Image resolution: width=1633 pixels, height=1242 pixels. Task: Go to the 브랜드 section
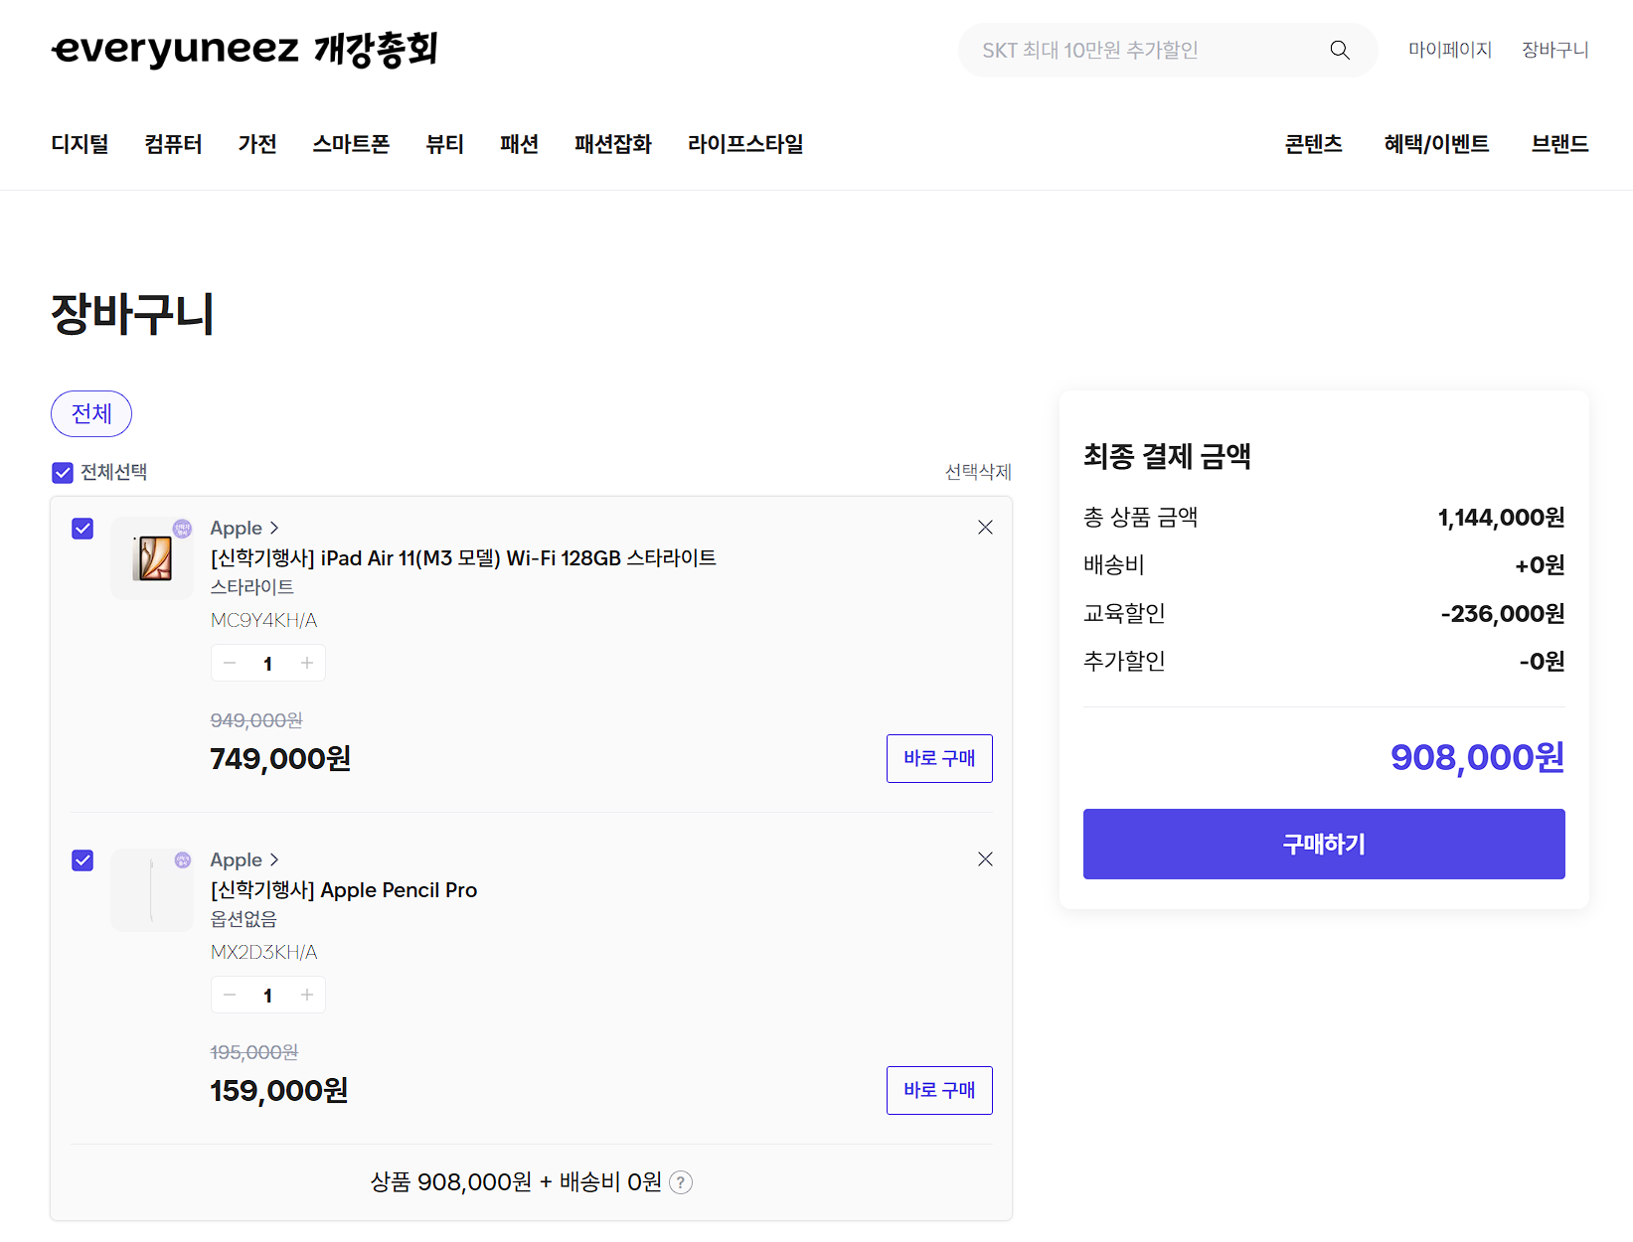click(x=1559, y=144)
